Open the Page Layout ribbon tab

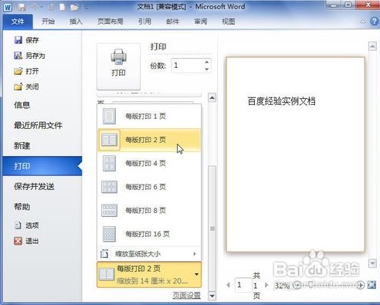(110, 22)
